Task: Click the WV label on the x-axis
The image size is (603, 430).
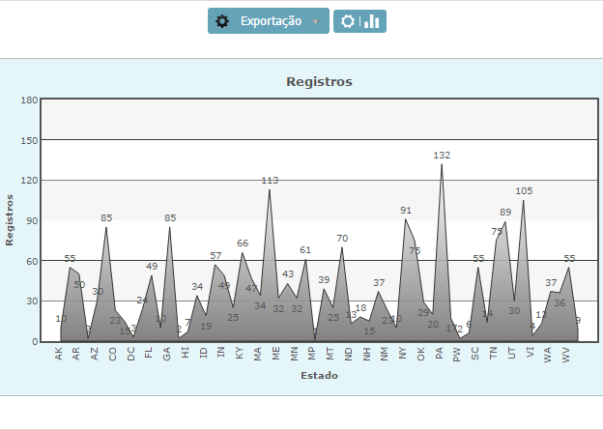Action: pos(567,355)
